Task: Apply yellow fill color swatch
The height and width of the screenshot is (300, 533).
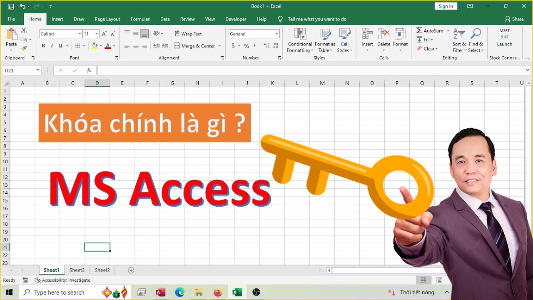Action: coord(95,46)
